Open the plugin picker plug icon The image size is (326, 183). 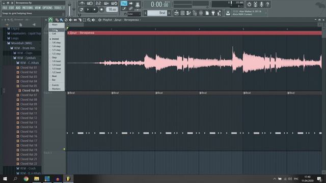click(213, 13)
